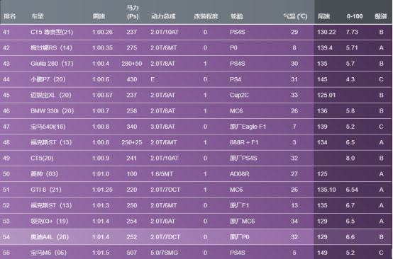Select the 宝马540i(16) row
Screen dimensions: 393x259
196,127
